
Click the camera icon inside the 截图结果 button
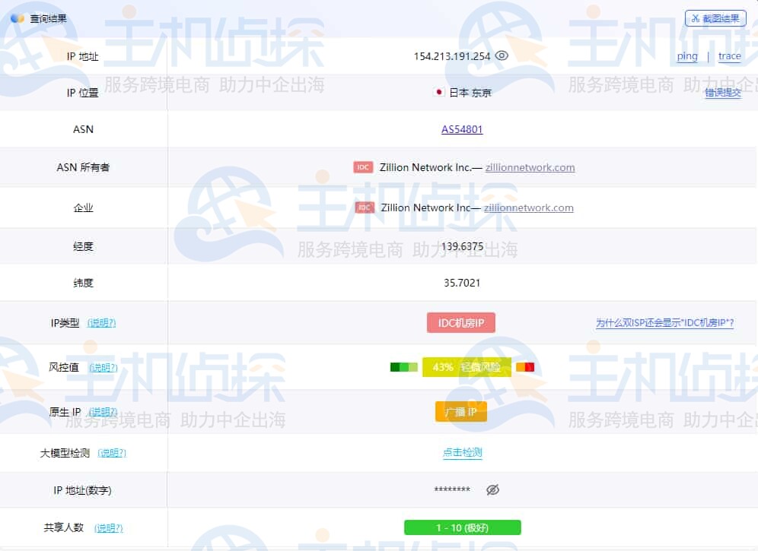tap(695, 19)
